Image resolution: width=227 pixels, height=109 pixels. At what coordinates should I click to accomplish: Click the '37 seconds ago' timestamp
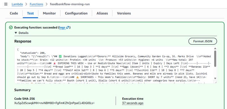coord(133,103)
